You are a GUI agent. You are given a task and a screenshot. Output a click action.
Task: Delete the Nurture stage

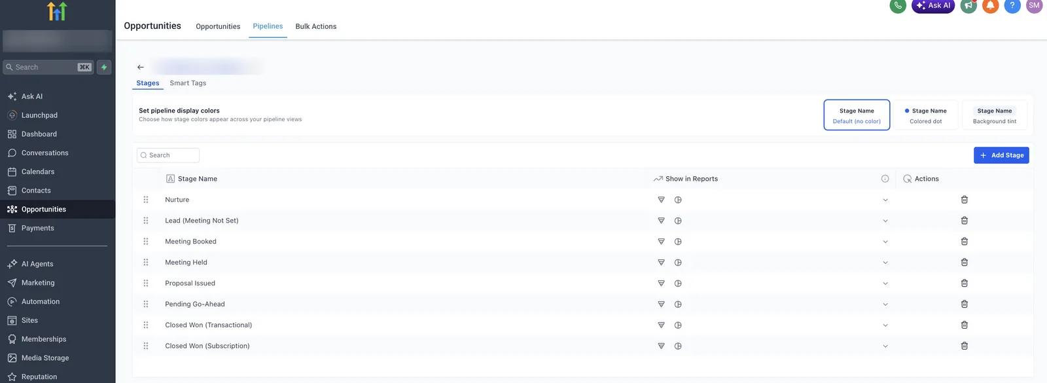(x=964, y=200)
